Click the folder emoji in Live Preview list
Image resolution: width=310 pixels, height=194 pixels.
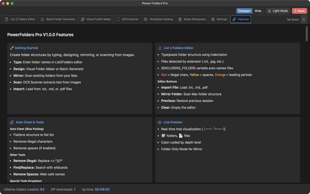point(163,135)
